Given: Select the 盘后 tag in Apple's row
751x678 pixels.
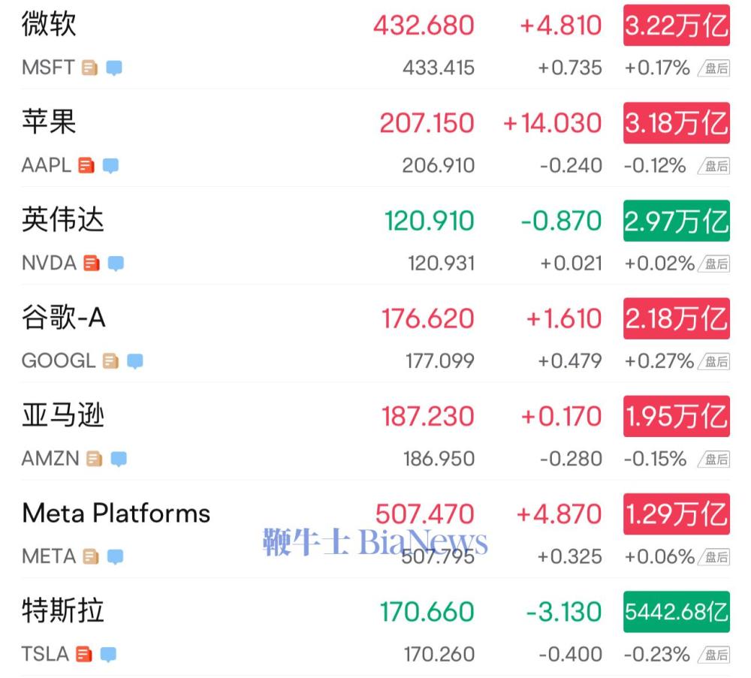Looking at the screenshot, I should point(713,166).
